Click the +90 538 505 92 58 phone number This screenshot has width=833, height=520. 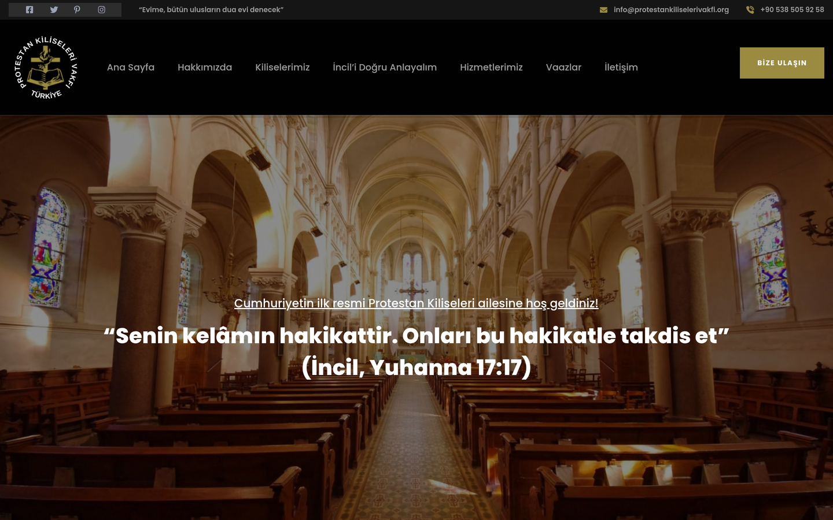tap(792, 10)
